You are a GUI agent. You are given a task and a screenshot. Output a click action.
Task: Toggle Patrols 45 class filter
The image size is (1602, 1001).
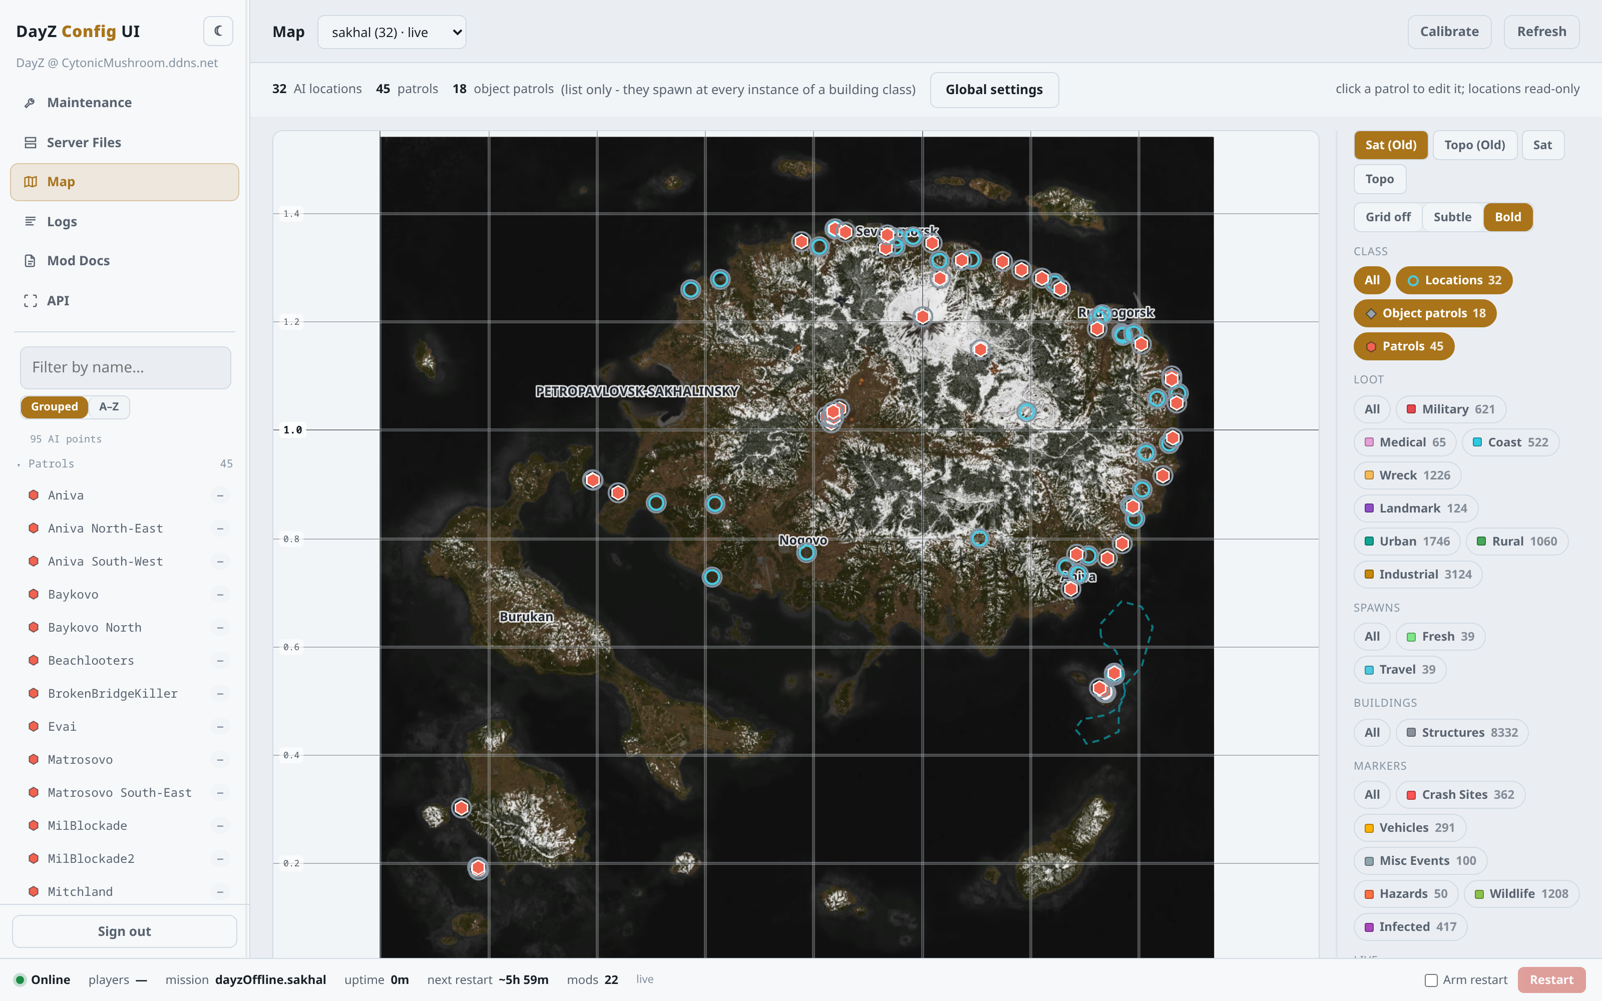tap(1403, 346)
